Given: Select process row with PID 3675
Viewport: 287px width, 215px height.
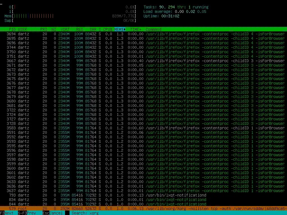Looking at the screenshot, I should 143,79.
